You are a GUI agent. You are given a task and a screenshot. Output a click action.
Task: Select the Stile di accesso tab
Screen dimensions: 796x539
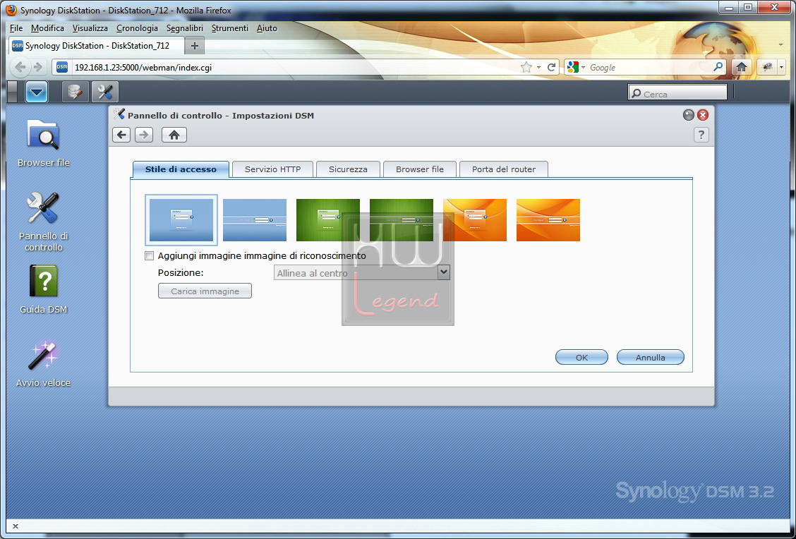pos(181,169)
